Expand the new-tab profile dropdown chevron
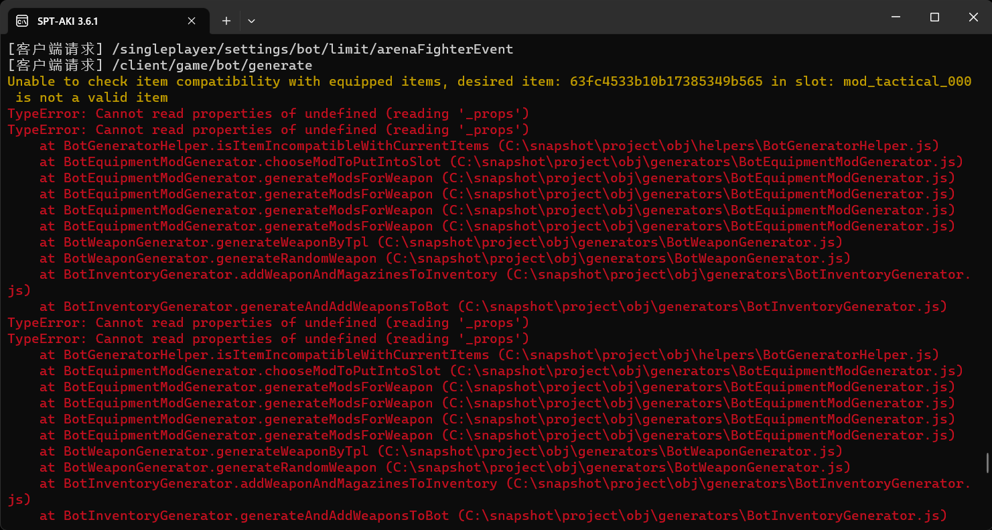Screen dimensions: 992x530 [x=251, y=21]
